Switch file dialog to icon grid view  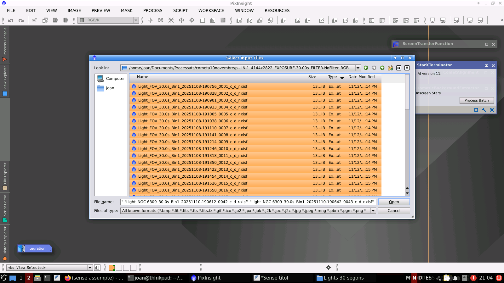[399, 68]
